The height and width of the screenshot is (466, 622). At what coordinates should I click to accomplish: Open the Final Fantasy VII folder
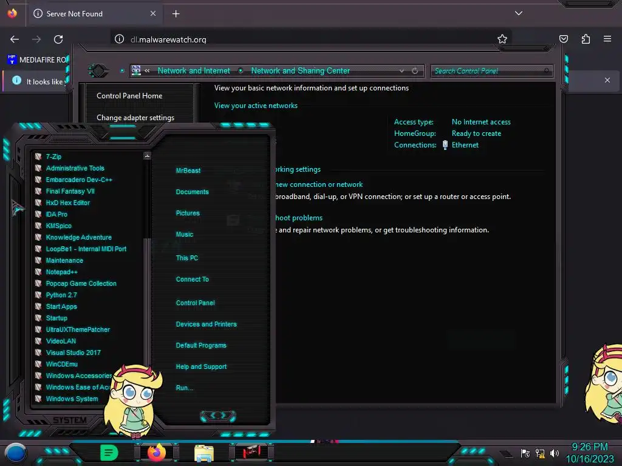coord(70,191)
